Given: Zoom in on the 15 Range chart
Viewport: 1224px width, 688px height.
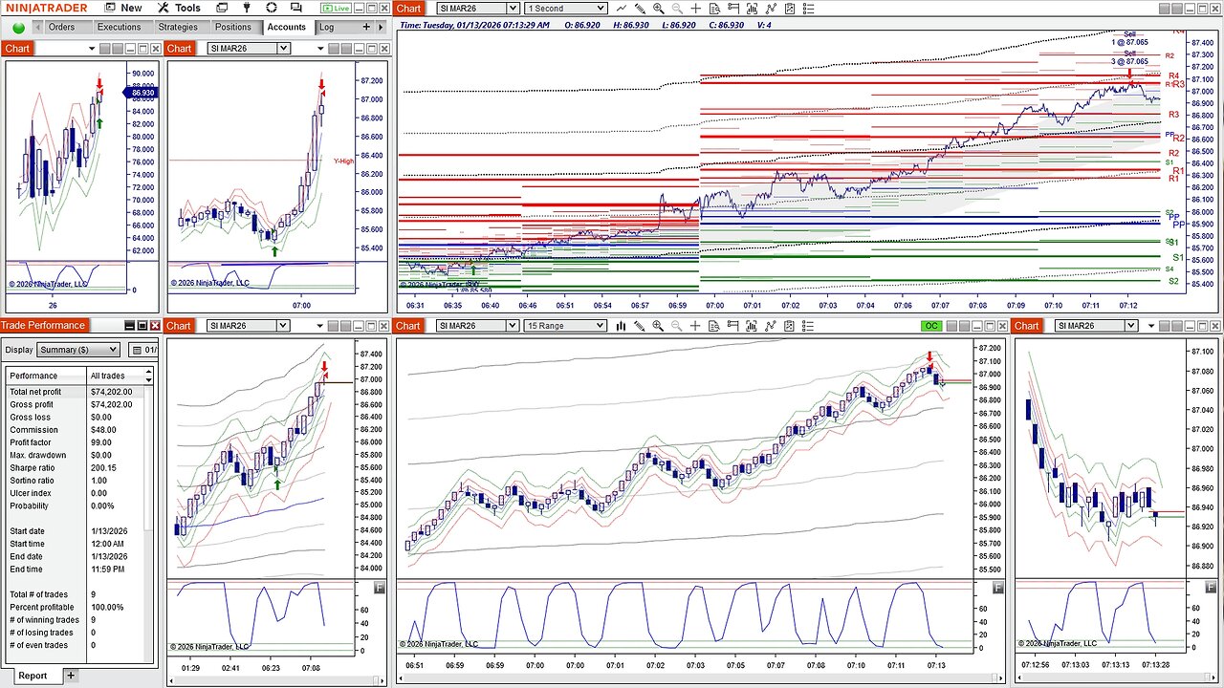Looking at the screenshot, I should (x=658, y=326).
